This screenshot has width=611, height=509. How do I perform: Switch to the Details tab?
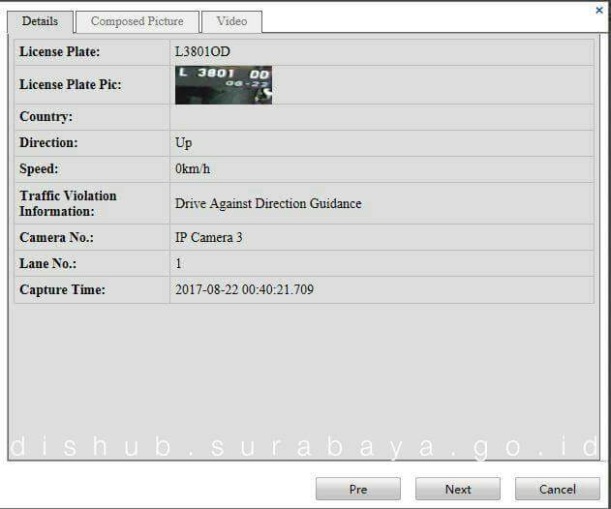click(40, 21)
